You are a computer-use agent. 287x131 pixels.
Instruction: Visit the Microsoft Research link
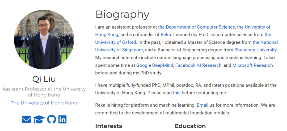pyautogui.click(x=252, y=65)
